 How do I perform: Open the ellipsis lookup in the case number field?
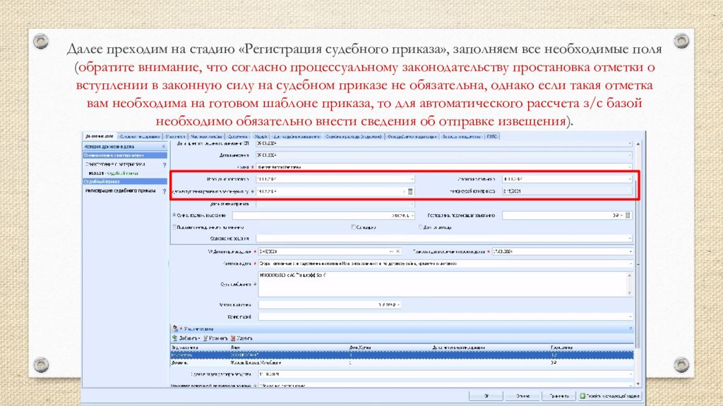pos(391,252)
